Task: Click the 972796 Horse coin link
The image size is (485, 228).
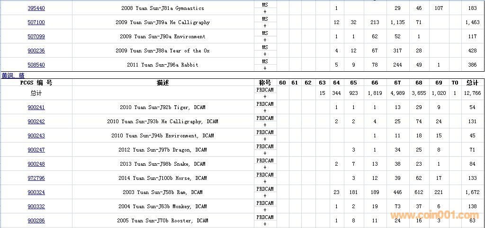Action: (x=36, y=178)
